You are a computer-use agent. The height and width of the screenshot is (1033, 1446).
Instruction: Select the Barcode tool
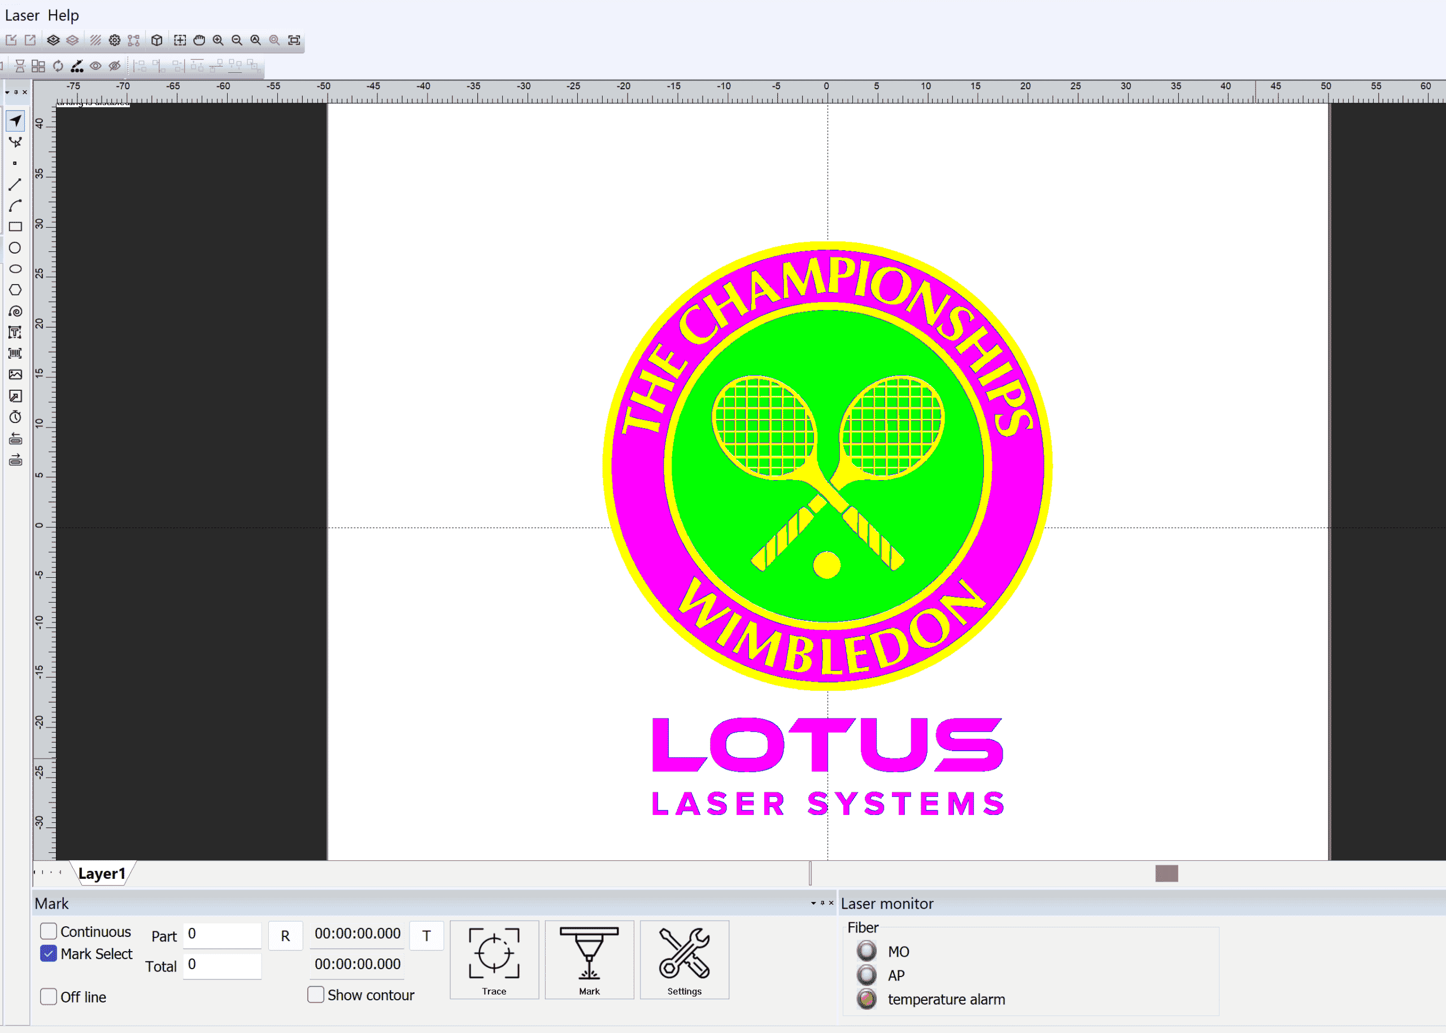[x=15, y=353]
